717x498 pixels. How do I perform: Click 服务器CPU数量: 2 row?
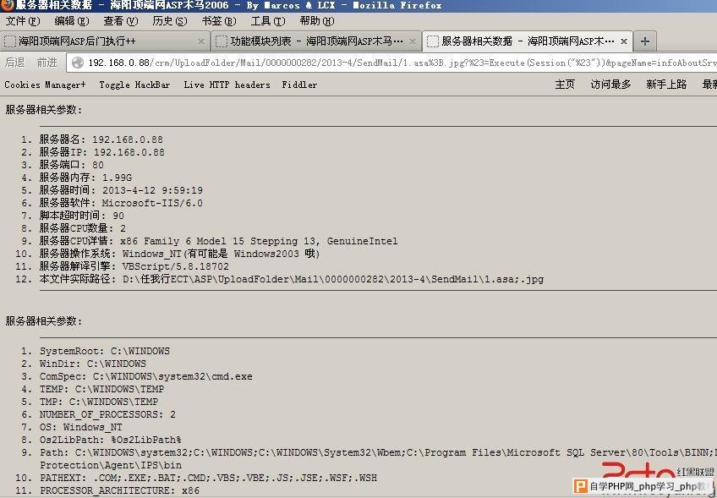[x=82, y=228]
